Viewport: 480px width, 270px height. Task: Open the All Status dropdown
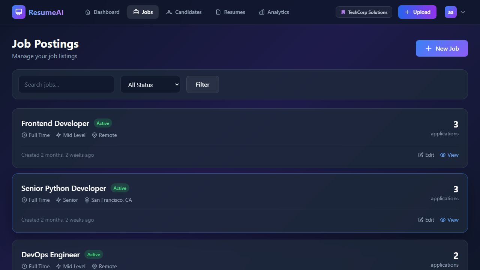click(x=150, y=84)
